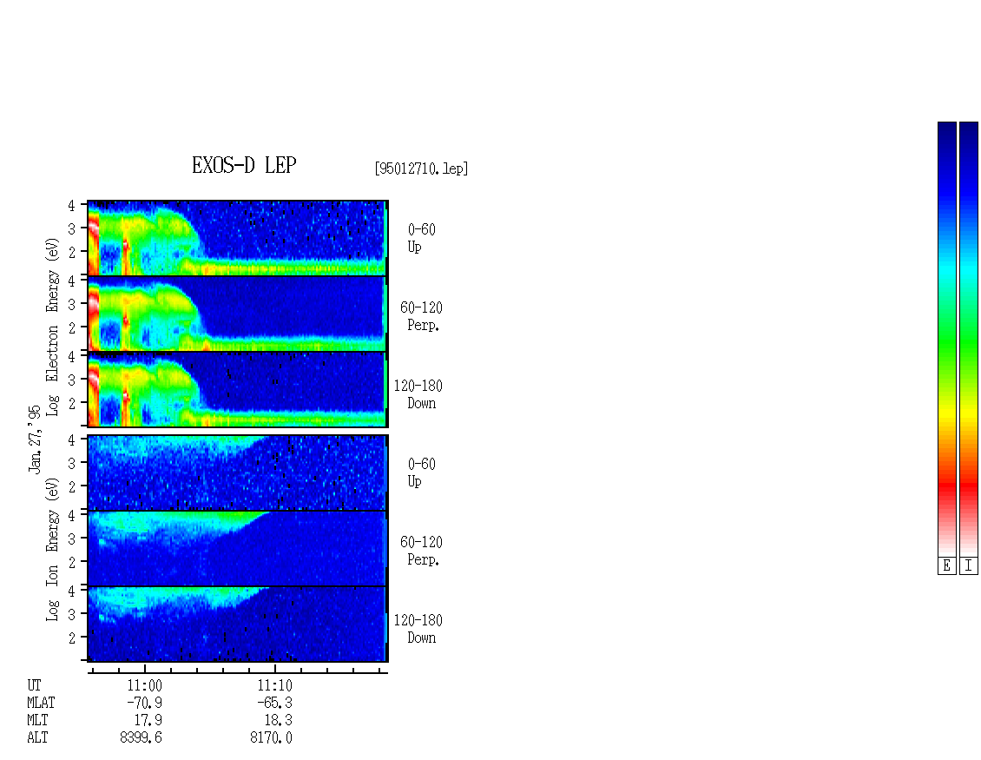Click the MLAT value -70.9
981x760 pixels.
tap(144, 703)
